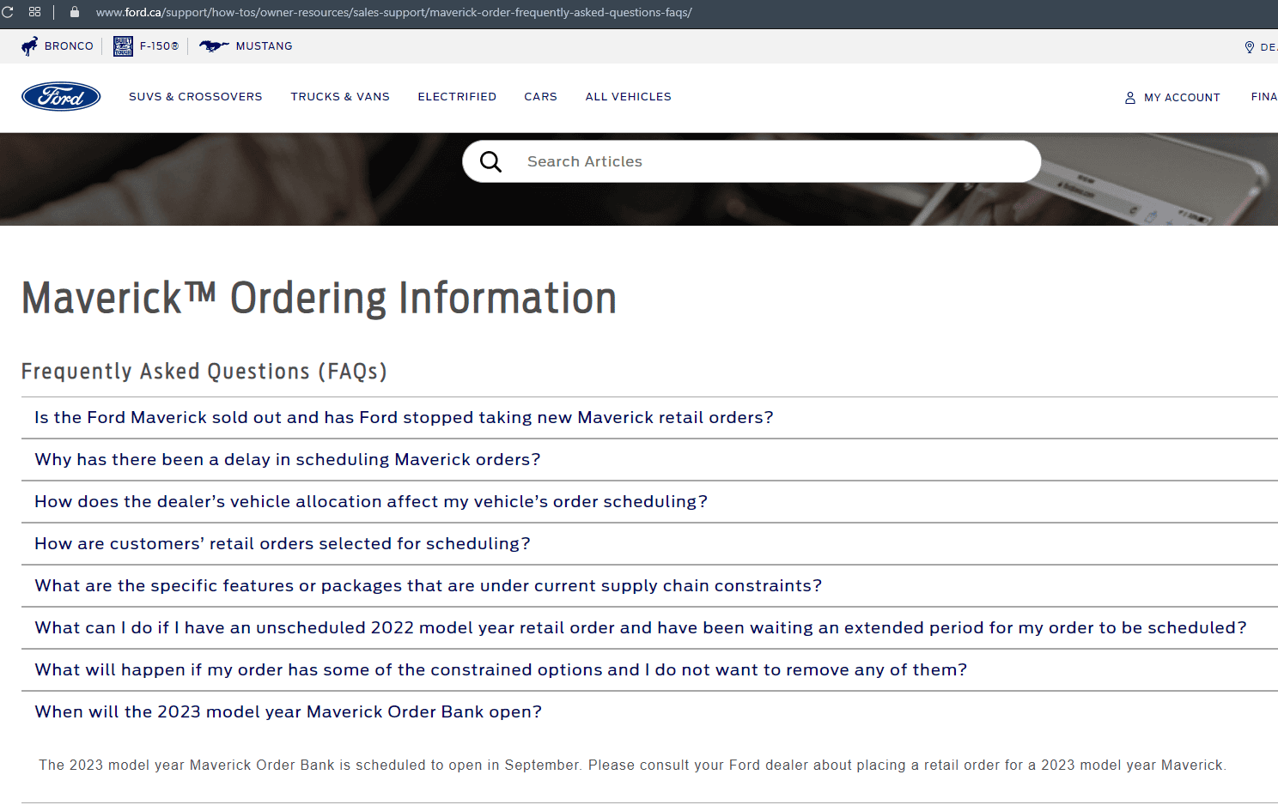Expand unscheduled 2022 model year order question
Image resolution: width=1278 pixels, height=805 pixels.
pyautogui.click(x=649, y=628)
